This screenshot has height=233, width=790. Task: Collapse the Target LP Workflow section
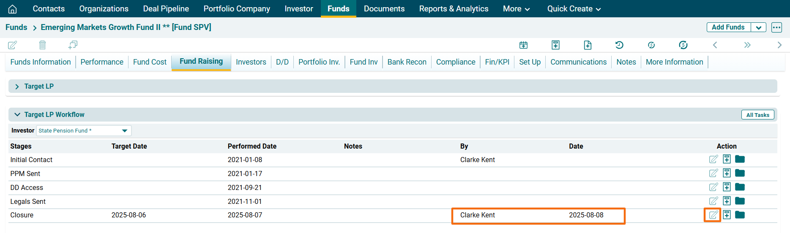[17, 115]
